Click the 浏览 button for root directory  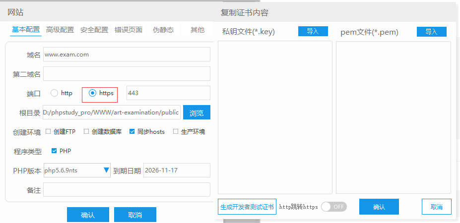[x=197, y=112]
